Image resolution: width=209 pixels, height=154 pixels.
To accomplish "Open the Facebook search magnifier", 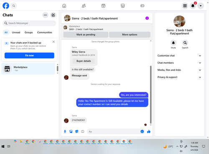I will pyautogui.click(x=14, y=6).
